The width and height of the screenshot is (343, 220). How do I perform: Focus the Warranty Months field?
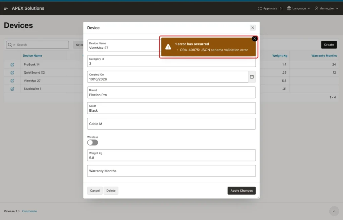point(171,171)
